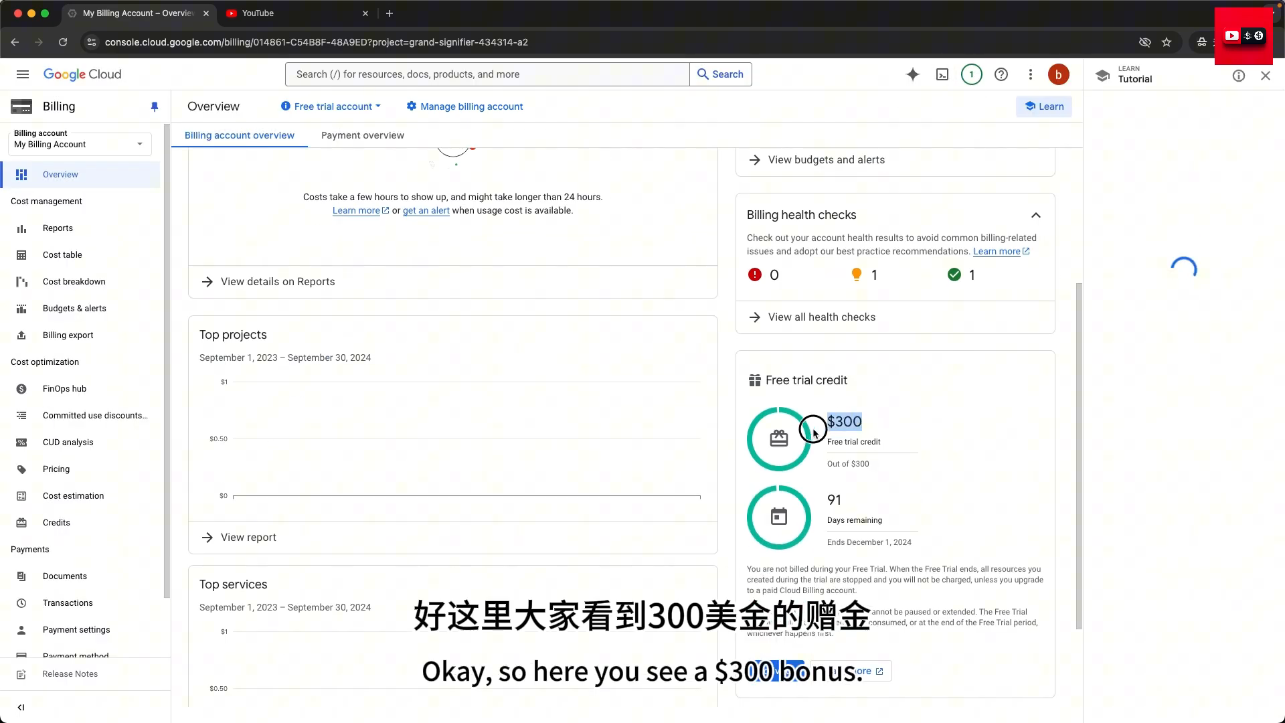Image resolution: width=1285 pixels, height=723 pixels.
Task: Collapse the left navigation sidebar
Action: point(21,707)
